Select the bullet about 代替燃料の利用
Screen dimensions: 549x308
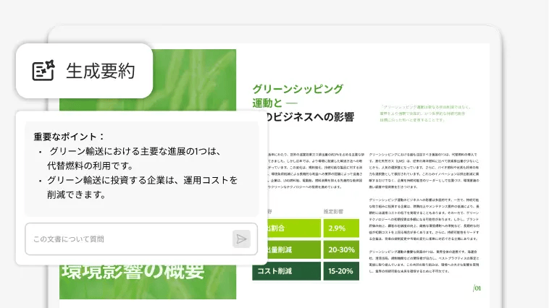134,158
